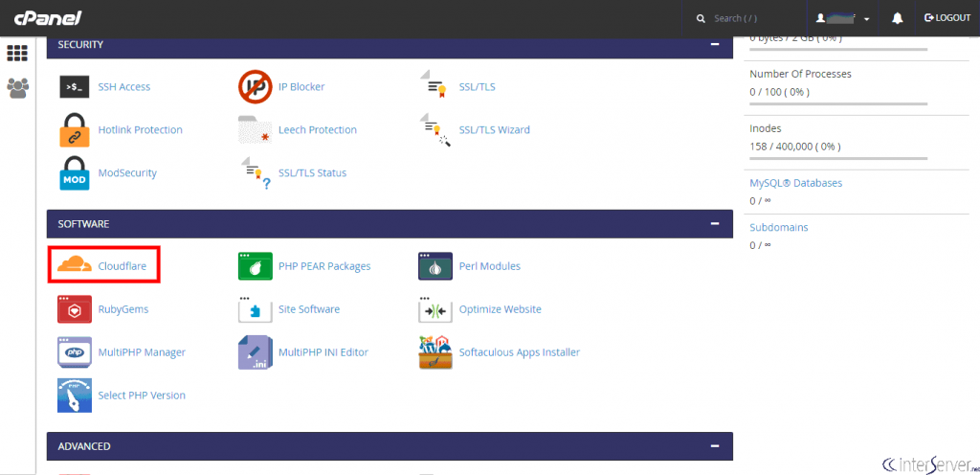
Task: Open the MultiPHP Manager link
Action: pyautogui.click(x=142, y=352)
